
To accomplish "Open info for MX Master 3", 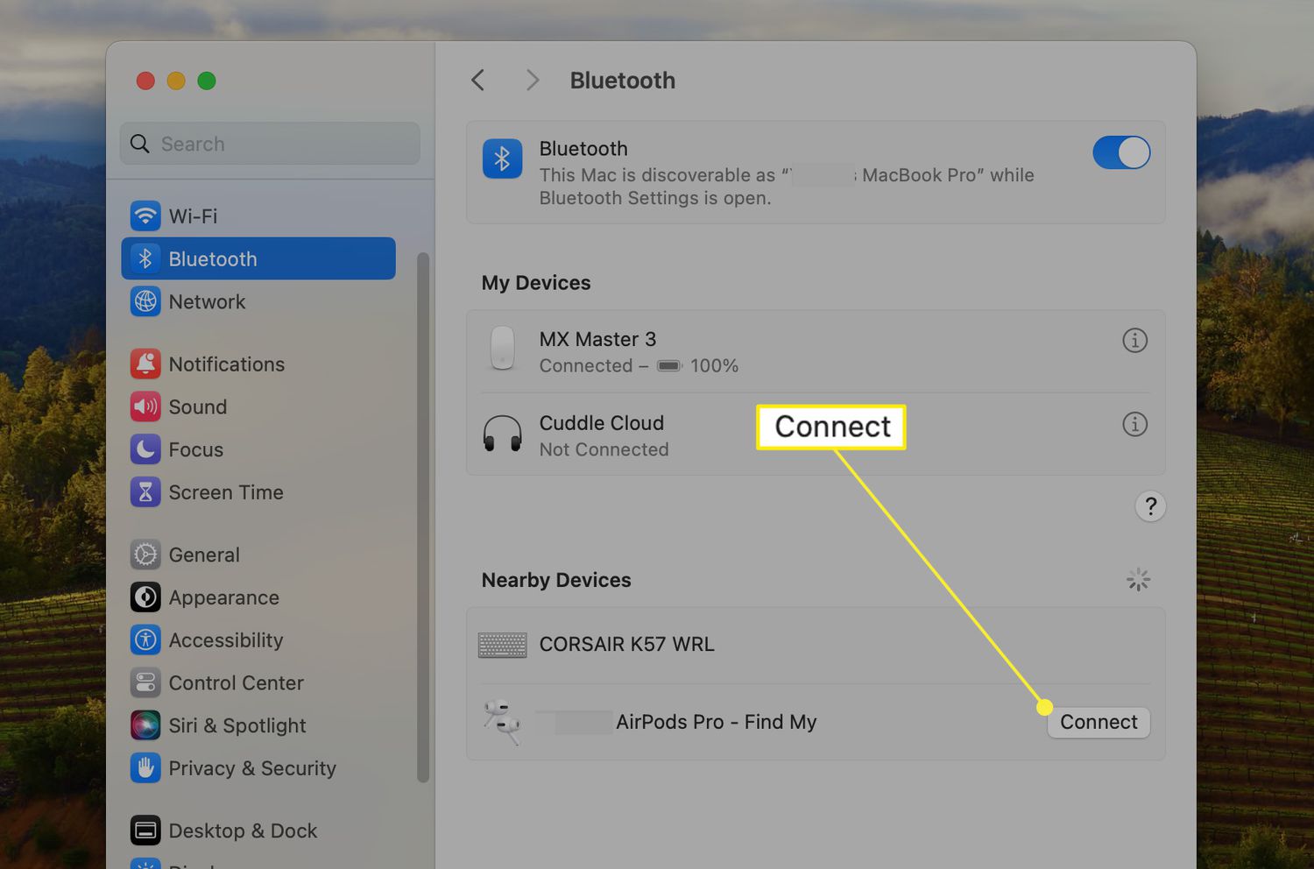I will [1134, 340].
